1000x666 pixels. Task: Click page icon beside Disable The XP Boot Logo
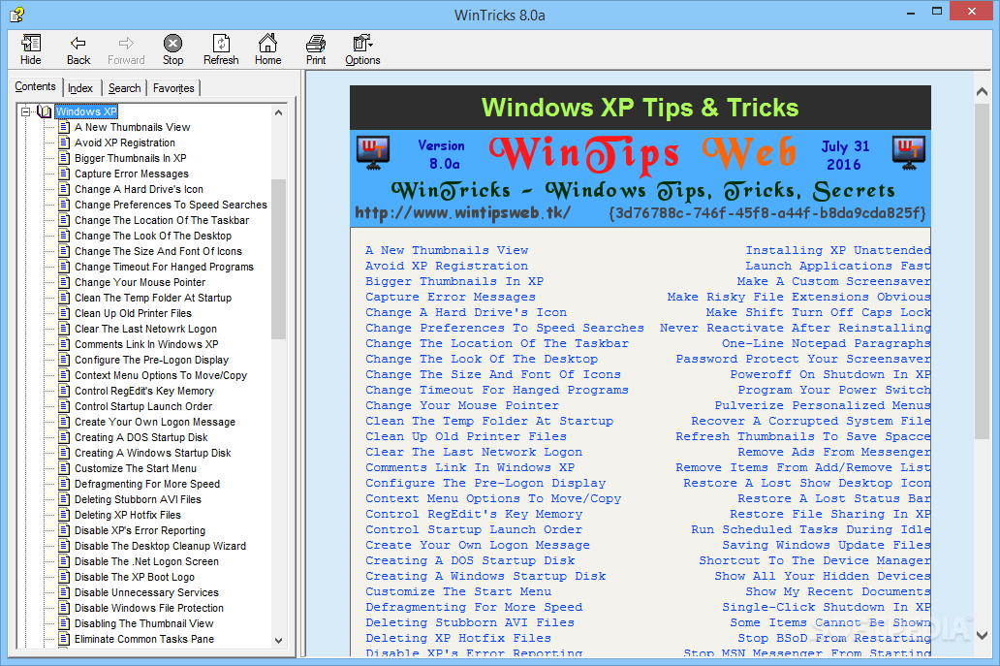[x=64, y=577]
